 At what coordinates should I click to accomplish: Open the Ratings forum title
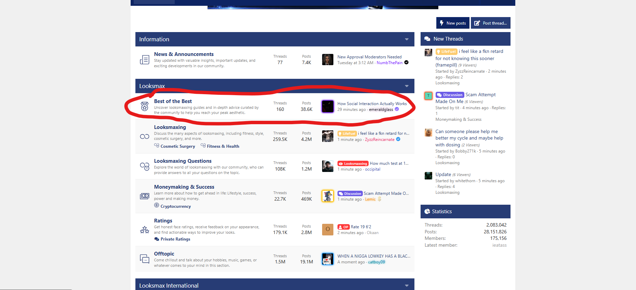pos(163,221)
